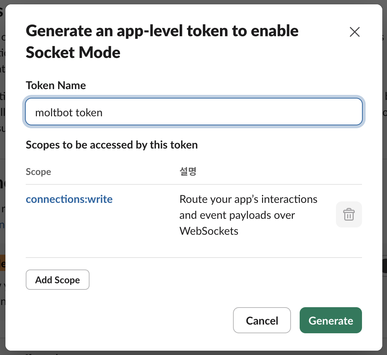
Task: Click the Scope column header
Action: pyautogui.click(x=38, y=172)
